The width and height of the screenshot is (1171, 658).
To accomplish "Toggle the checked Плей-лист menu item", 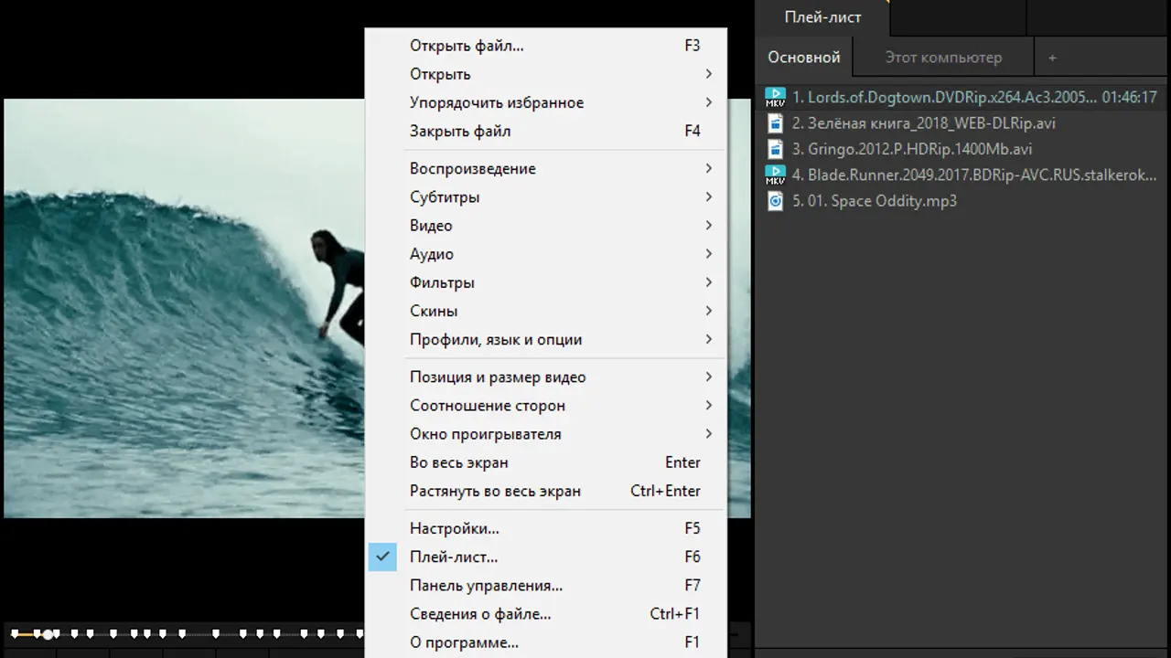I will [454, 557].
